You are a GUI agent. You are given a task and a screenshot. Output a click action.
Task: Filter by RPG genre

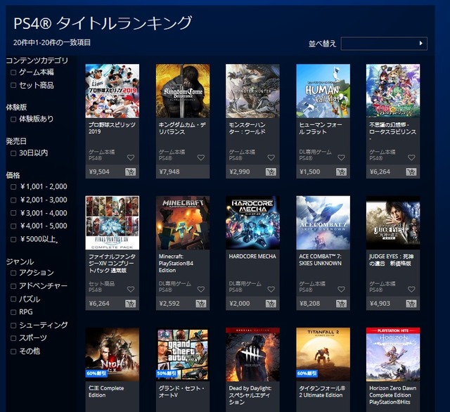tap(13, 312)
